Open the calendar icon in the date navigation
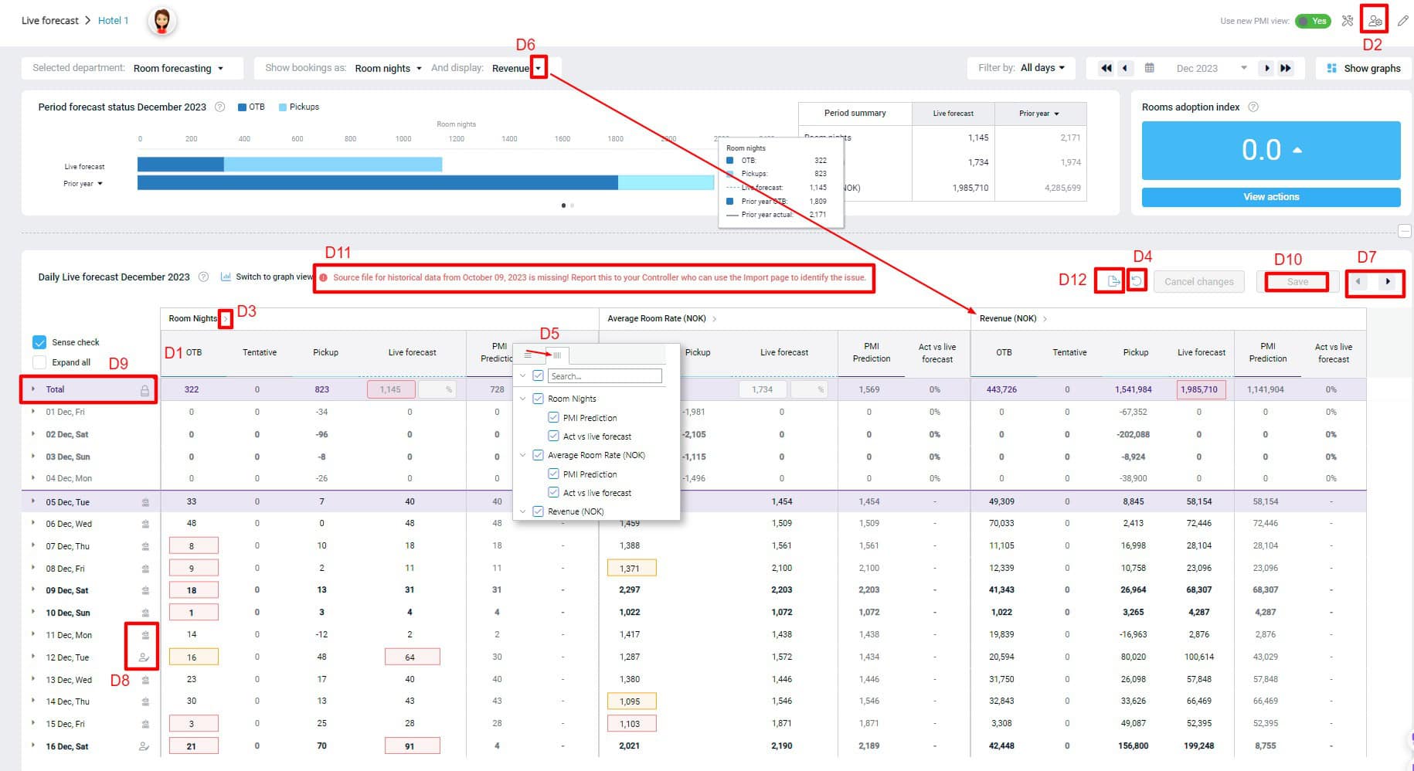 coord(1150,68)
